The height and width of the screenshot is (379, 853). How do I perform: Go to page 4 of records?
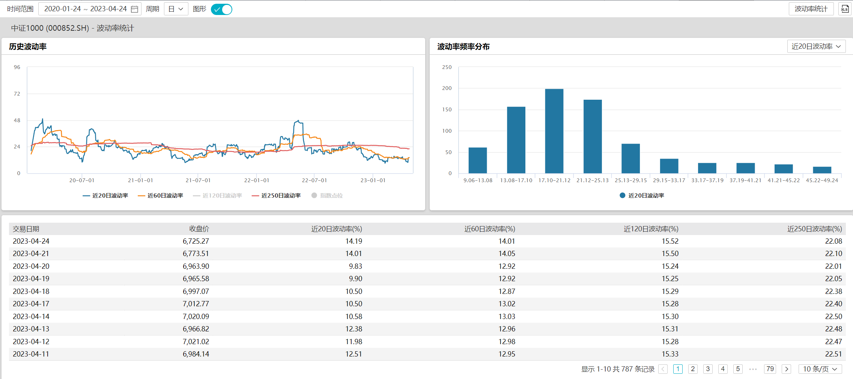[x=723, y=369]
